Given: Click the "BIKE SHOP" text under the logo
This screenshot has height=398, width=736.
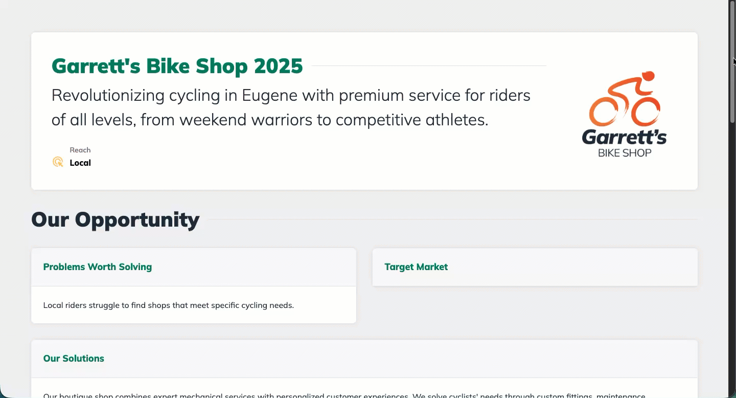Looking at the screenshot, I should pos(625,153).
